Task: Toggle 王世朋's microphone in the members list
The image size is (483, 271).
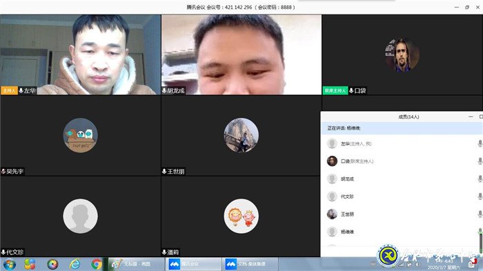Action: click(x=480, y=214)
